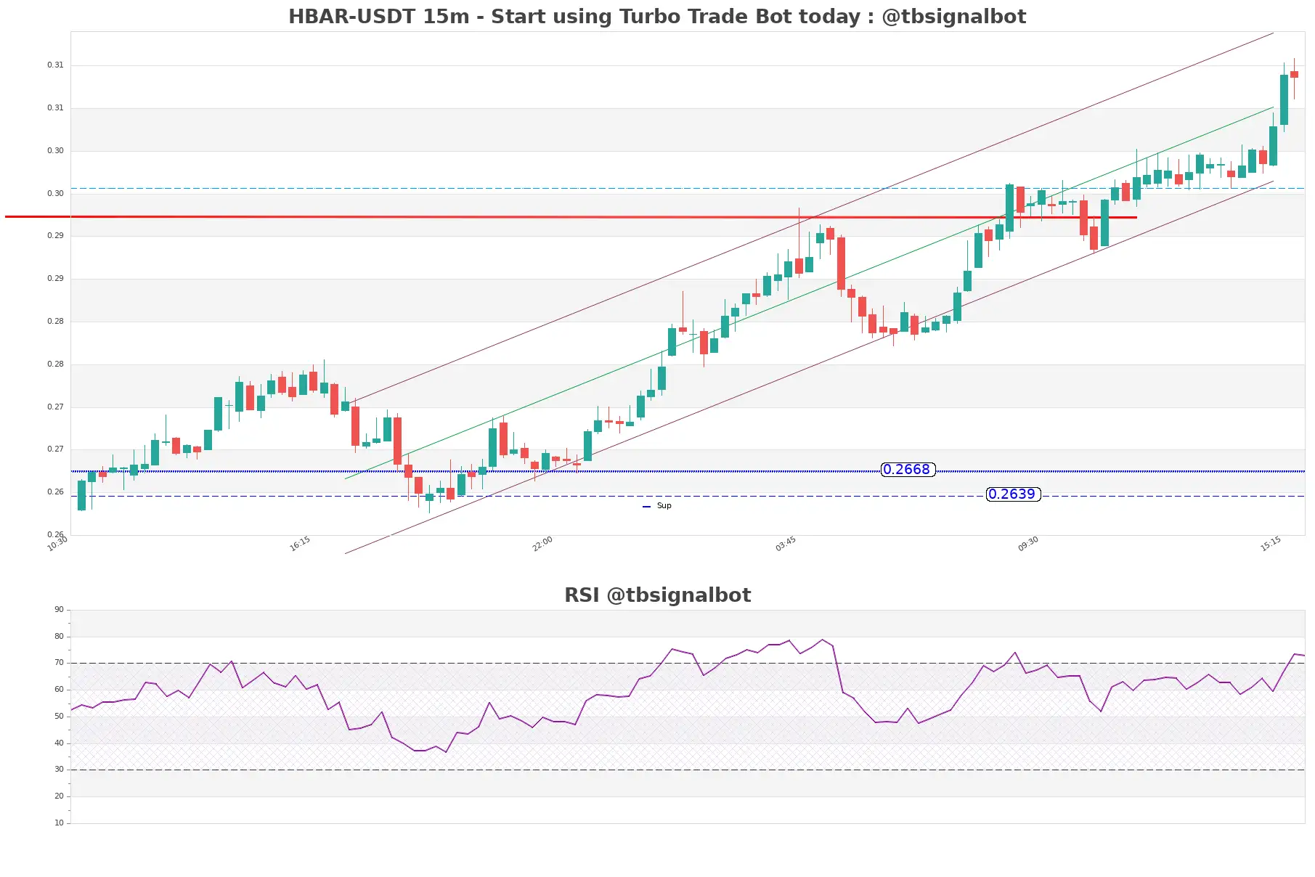Click the RSI axis value 70
This screenshot has height=877, width=1315.
(x=59, y=663)
